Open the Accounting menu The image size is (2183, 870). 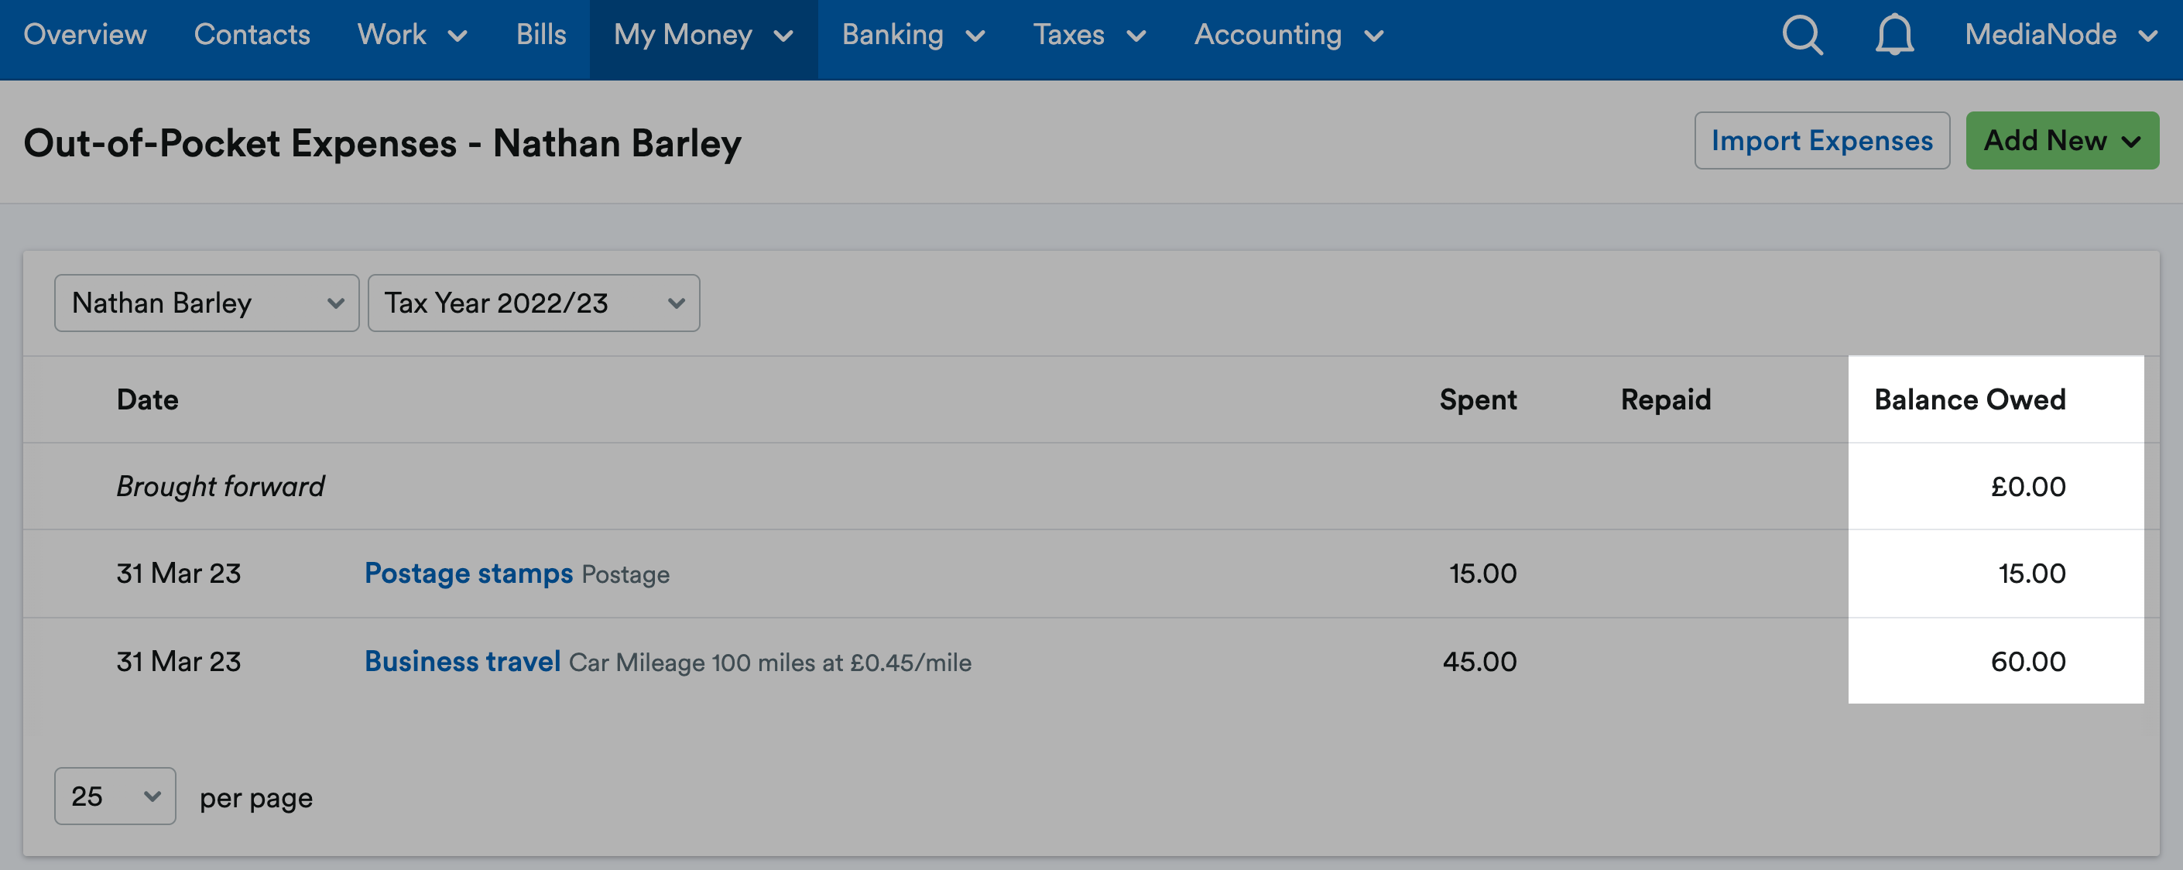click(1289, 35)
